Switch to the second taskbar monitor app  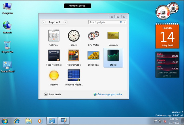64,121
